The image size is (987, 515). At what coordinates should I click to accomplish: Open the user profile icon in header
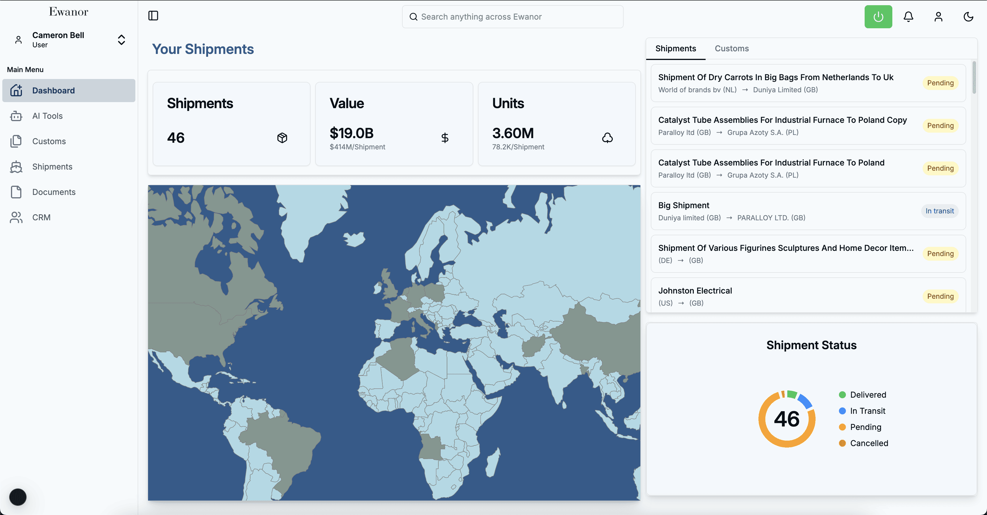pyautogui.click(x=938, y=16)
